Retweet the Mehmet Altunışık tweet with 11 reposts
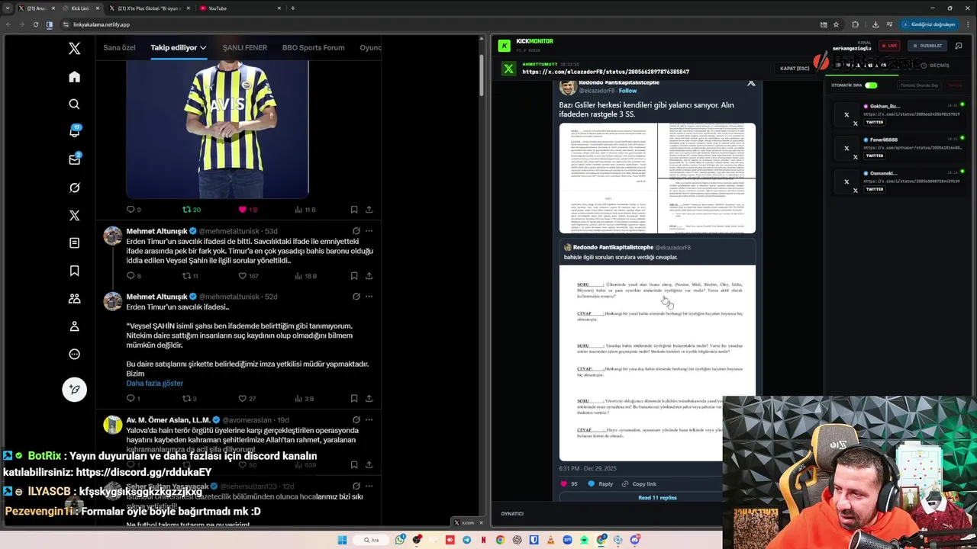The width and height of the screenshot is (977, 549). [x=186, y=276]
